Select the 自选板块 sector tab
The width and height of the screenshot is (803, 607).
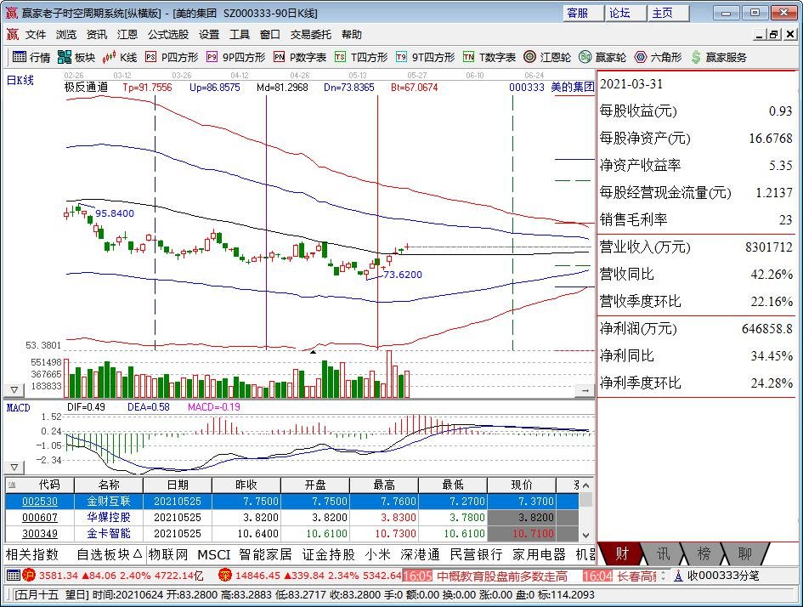tap(109, 554)
